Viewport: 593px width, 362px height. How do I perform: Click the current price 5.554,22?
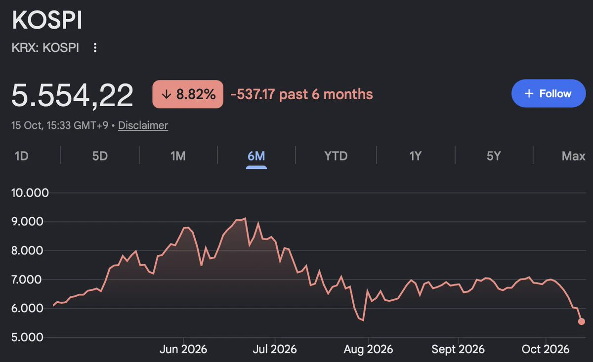[72, 95]
